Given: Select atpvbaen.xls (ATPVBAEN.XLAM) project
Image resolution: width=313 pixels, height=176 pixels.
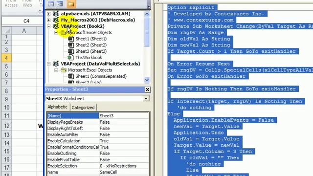Looking at the screenshot, I should pyautogui.click(x=95, y=14).
